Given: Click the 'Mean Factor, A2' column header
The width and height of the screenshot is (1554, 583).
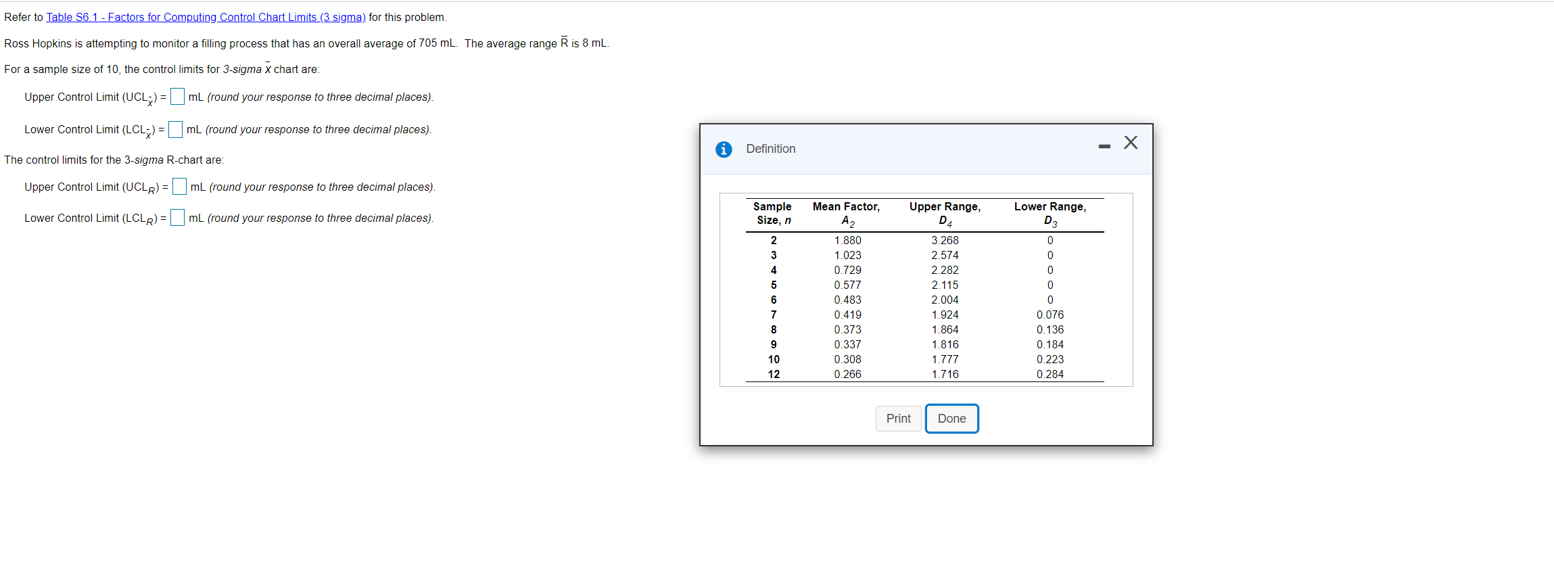Looking at the screenshot, I should 846,214.
